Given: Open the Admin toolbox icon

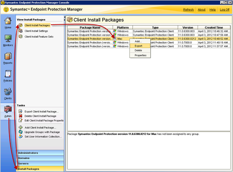Looking at the screenshot, I should (8, 109).
